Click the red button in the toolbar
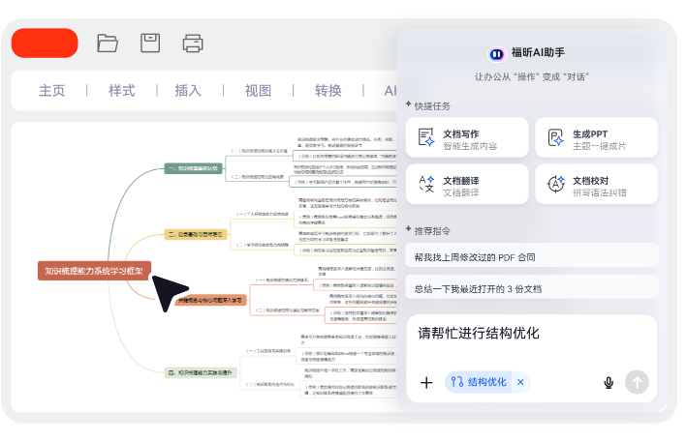 [x=45, y=43]
